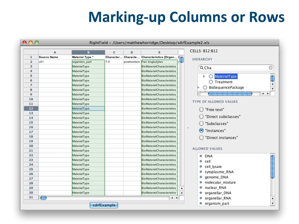299x224 pixels.
Task: Click the circle icon beside BioSequencePackage
Action: (205, 87)
